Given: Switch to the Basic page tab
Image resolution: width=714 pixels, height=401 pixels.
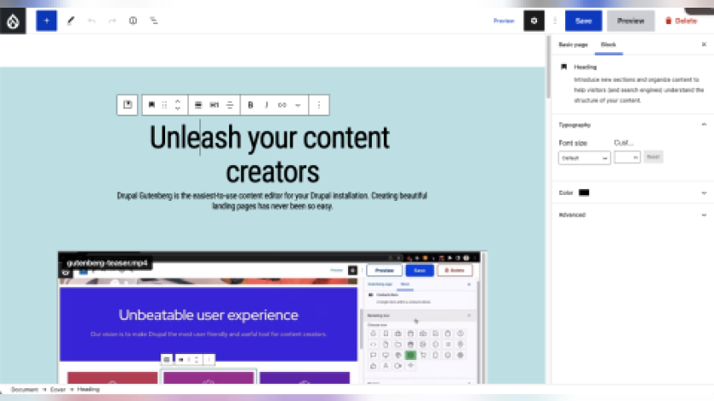Looking at the screenshot, I should (x=573, y=44).
